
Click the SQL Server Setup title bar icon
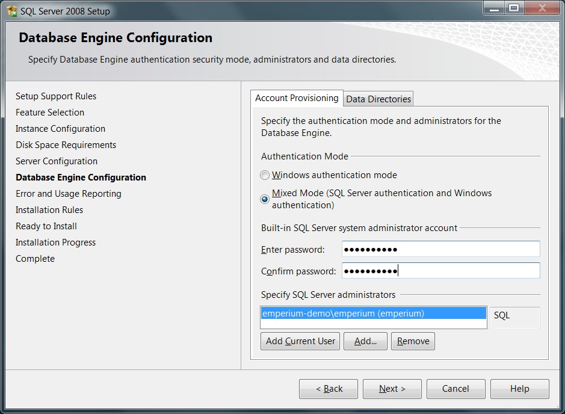11,11
